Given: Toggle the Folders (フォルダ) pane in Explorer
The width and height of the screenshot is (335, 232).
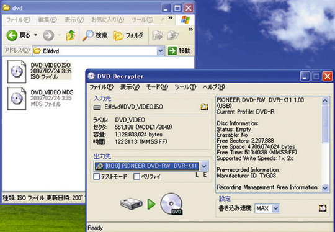Looking at the screenshot, I should pyautogui.click(x=128, y=35).
